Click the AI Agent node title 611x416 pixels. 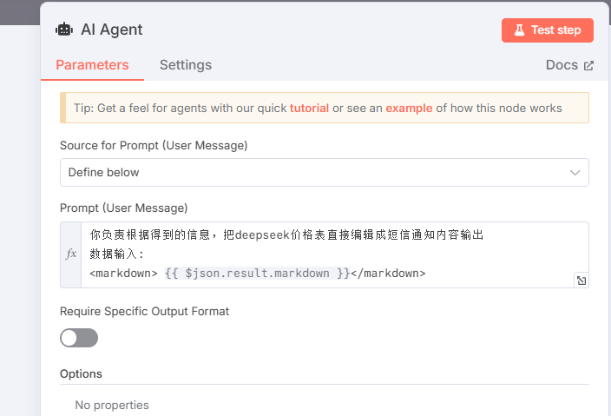111,30
